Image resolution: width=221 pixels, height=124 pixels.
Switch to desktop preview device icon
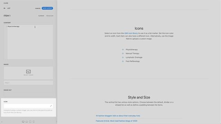23,122
